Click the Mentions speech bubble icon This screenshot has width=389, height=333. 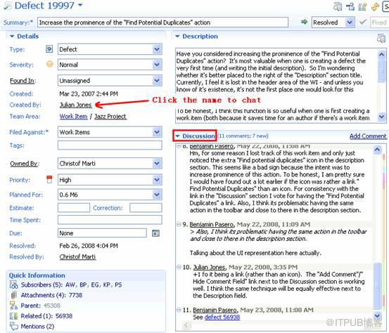pyautogui.click(x=14, y=326)
